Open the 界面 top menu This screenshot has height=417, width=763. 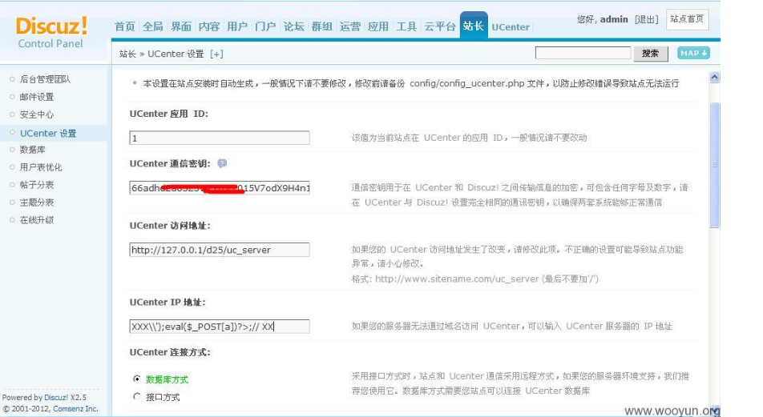tap(181, 26)
